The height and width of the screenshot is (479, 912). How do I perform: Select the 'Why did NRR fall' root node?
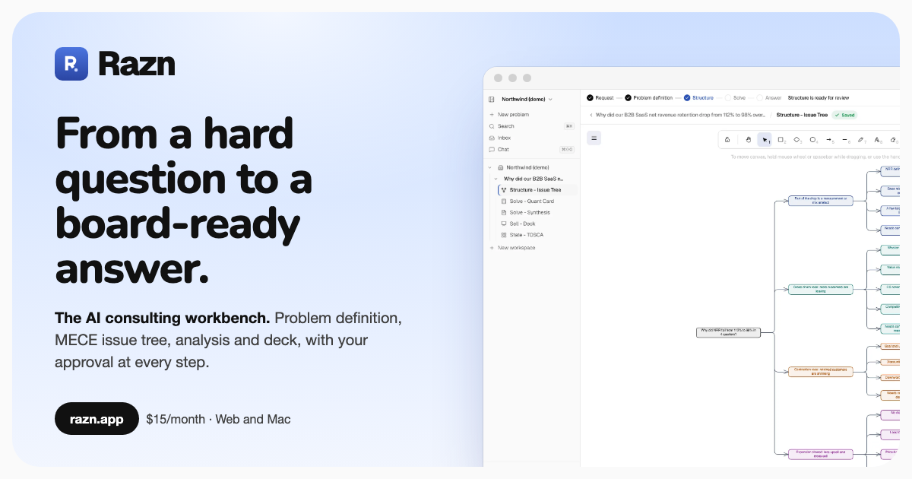pyautogui.click(x=728, y=332)
